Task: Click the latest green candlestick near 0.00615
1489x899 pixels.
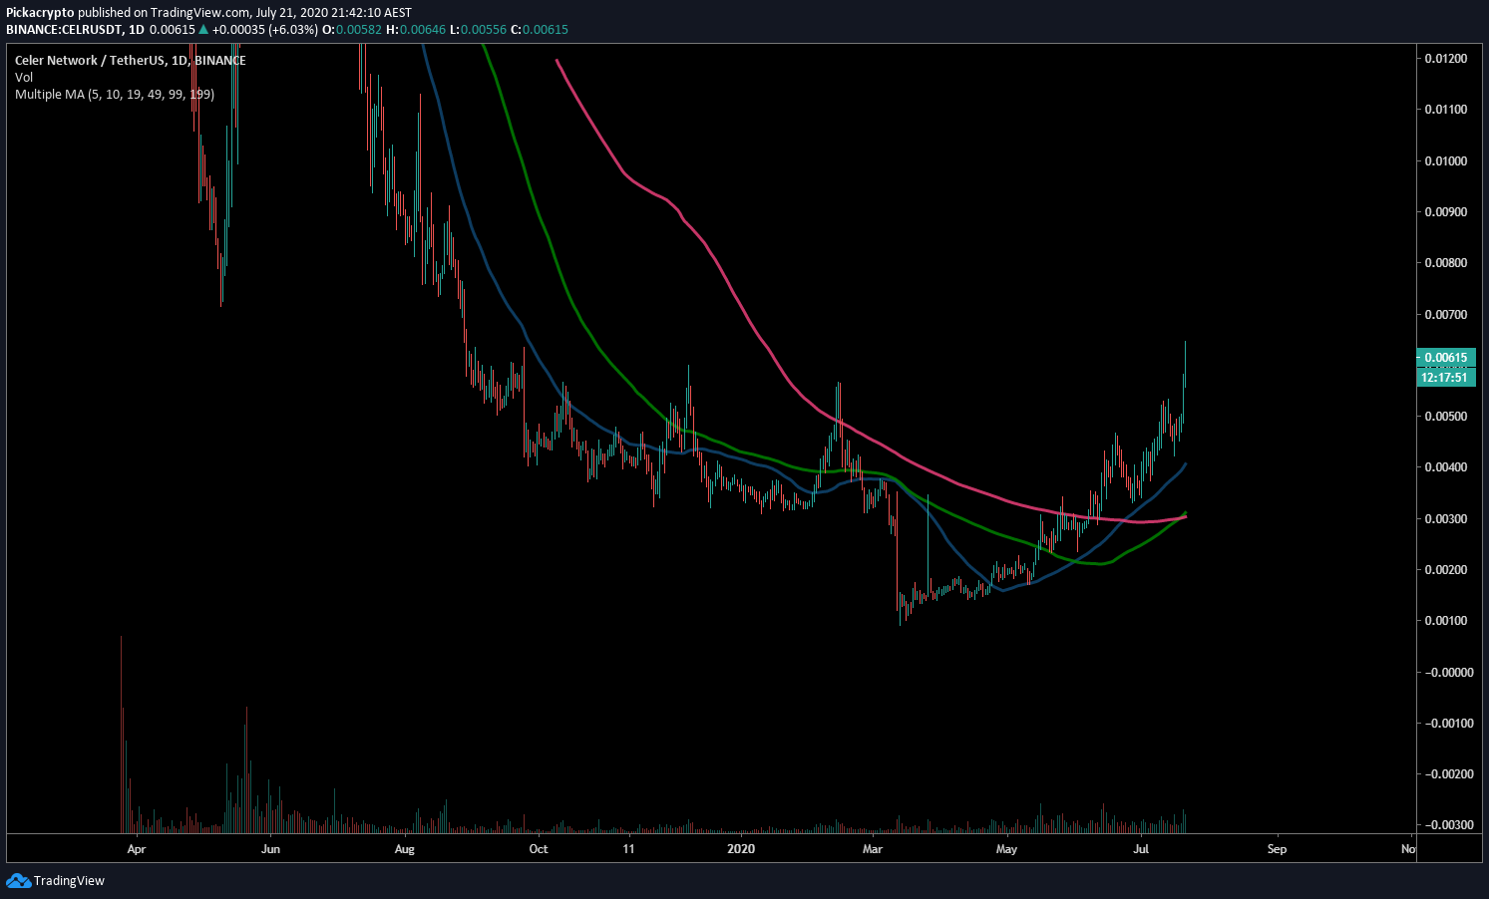Action: (x=1185, y=365)
